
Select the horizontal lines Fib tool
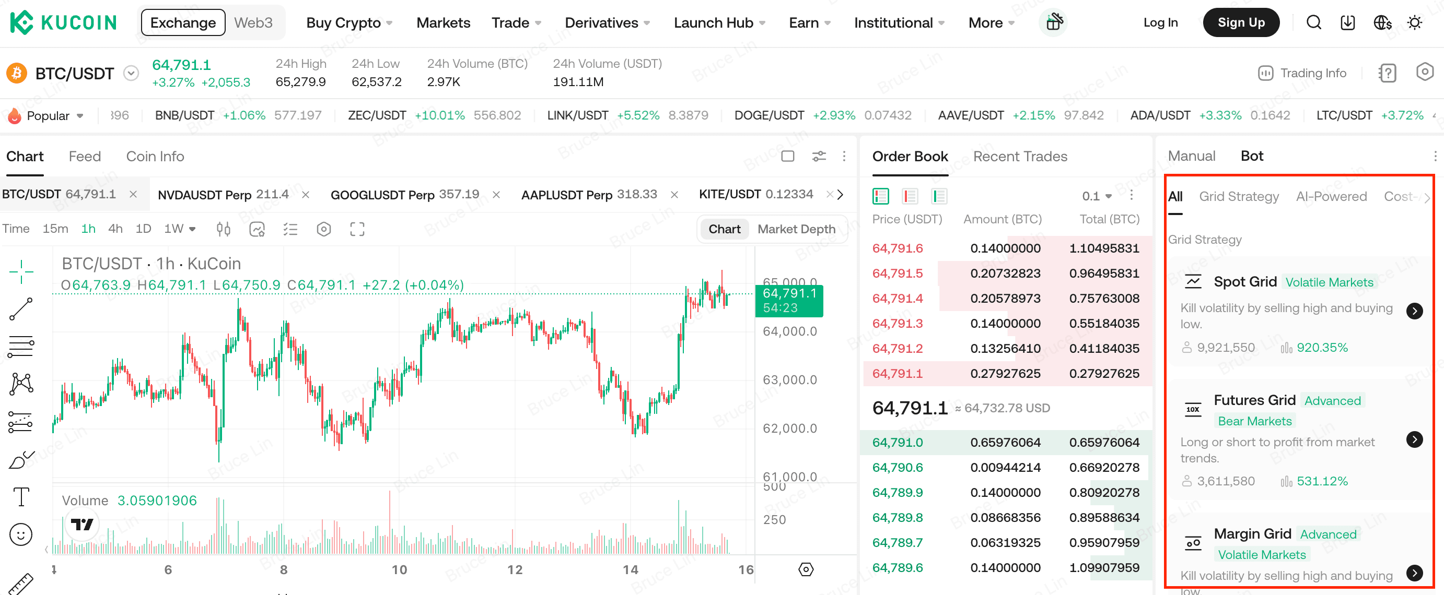coord(21,346)
